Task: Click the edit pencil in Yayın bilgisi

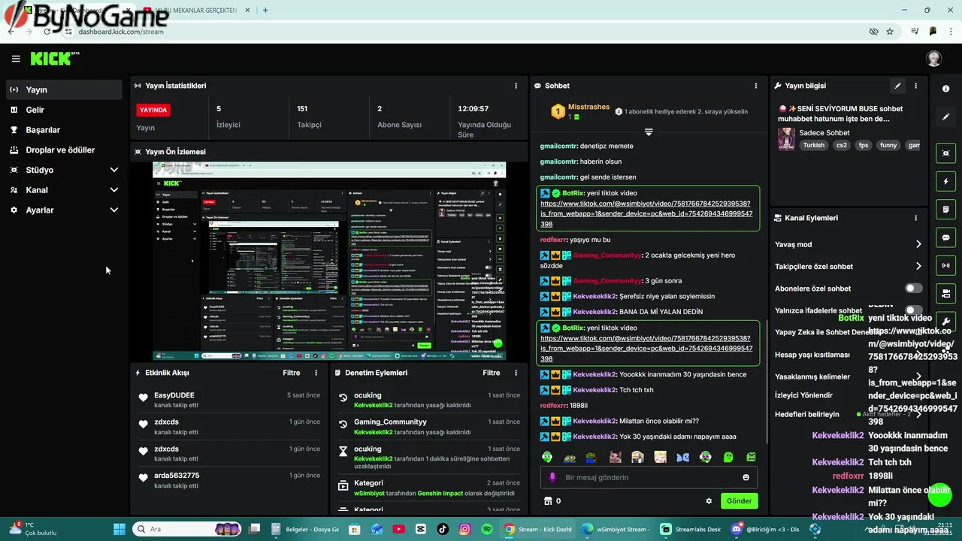Action: click(x=897, y=86)
